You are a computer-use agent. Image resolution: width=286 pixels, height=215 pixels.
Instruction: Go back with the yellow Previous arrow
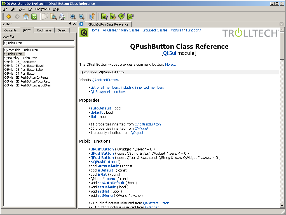point(9,17)
